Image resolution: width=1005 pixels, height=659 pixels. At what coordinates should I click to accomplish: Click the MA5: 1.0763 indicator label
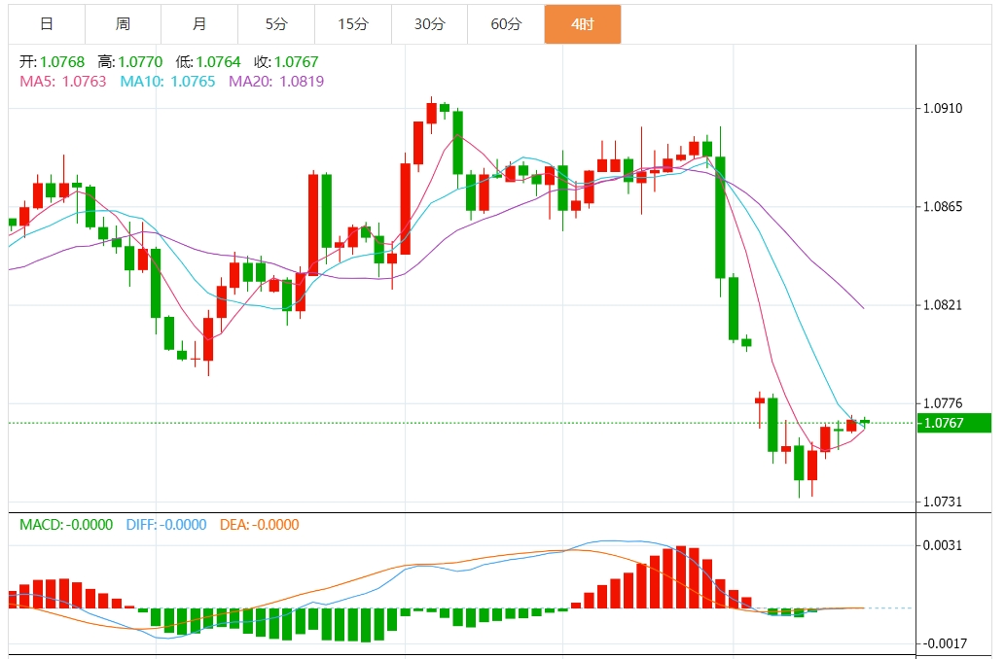(x=63, y=82)
